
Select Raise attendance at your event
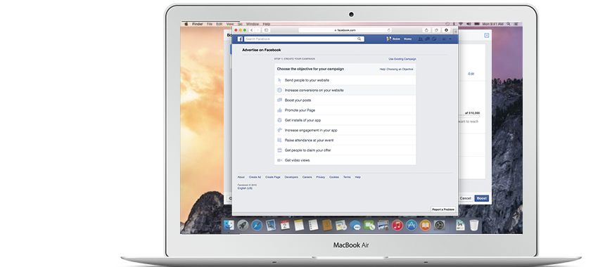pos(345,140)
